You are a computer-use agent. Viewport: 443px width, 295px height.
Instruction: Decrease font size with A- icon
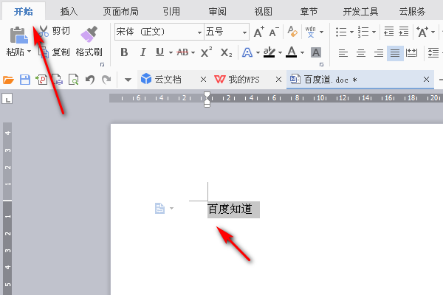click(273, 32)
